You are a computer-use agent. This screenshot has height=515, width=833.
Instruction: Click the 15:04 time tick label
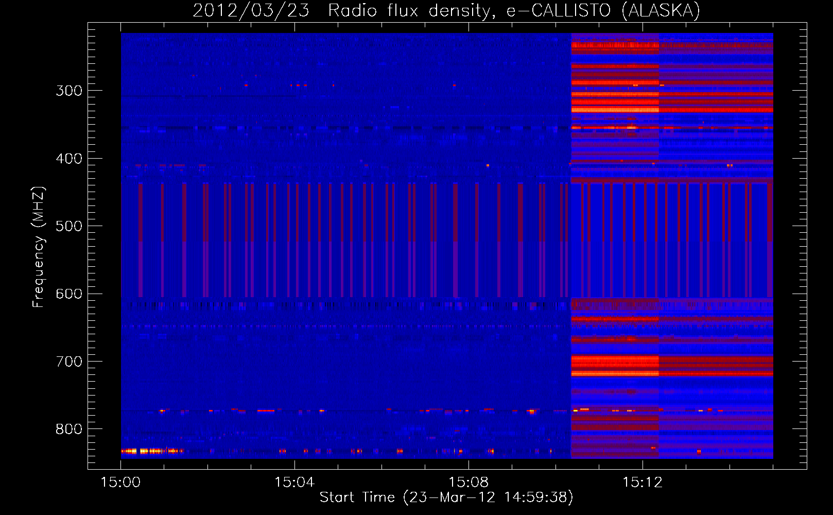[x=294, y=483]
